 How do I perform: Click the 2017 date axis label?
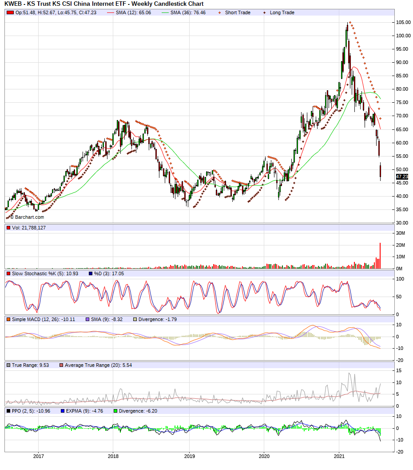[38, 456]
